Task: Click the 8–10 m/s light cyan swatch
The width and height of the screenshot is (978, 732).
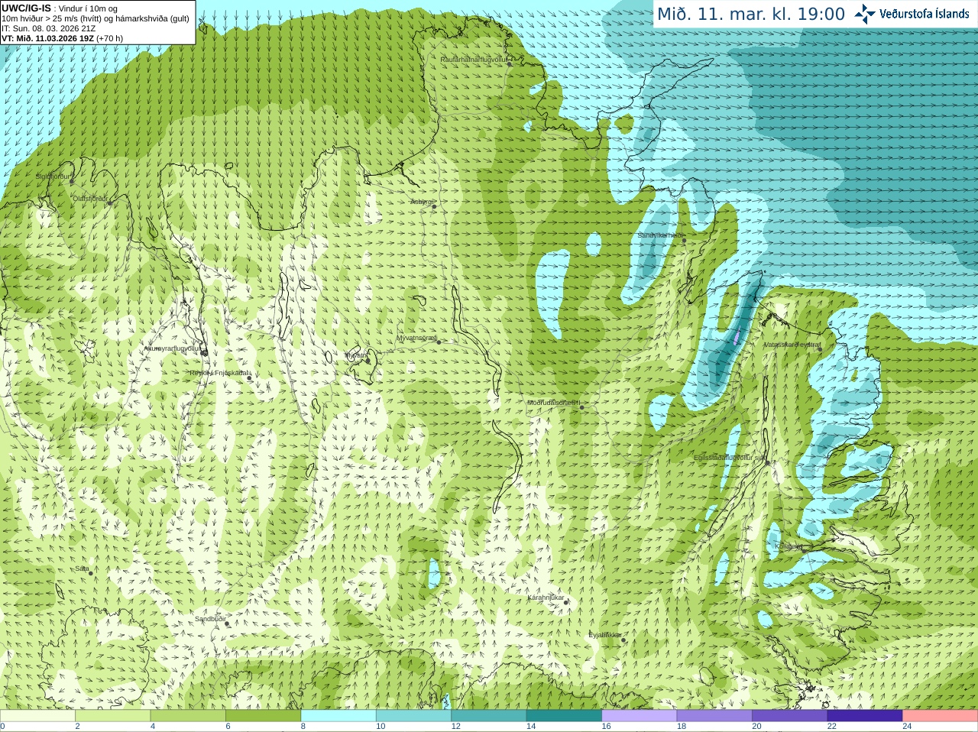Action: pos(338,716)
